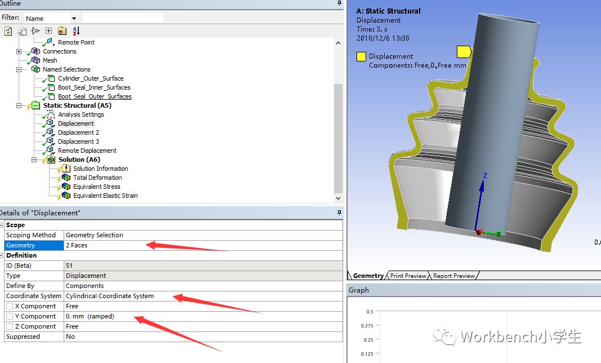Select Total Deformation result item
This screenshot has width=601, height=363.
[x=97, y=178]
